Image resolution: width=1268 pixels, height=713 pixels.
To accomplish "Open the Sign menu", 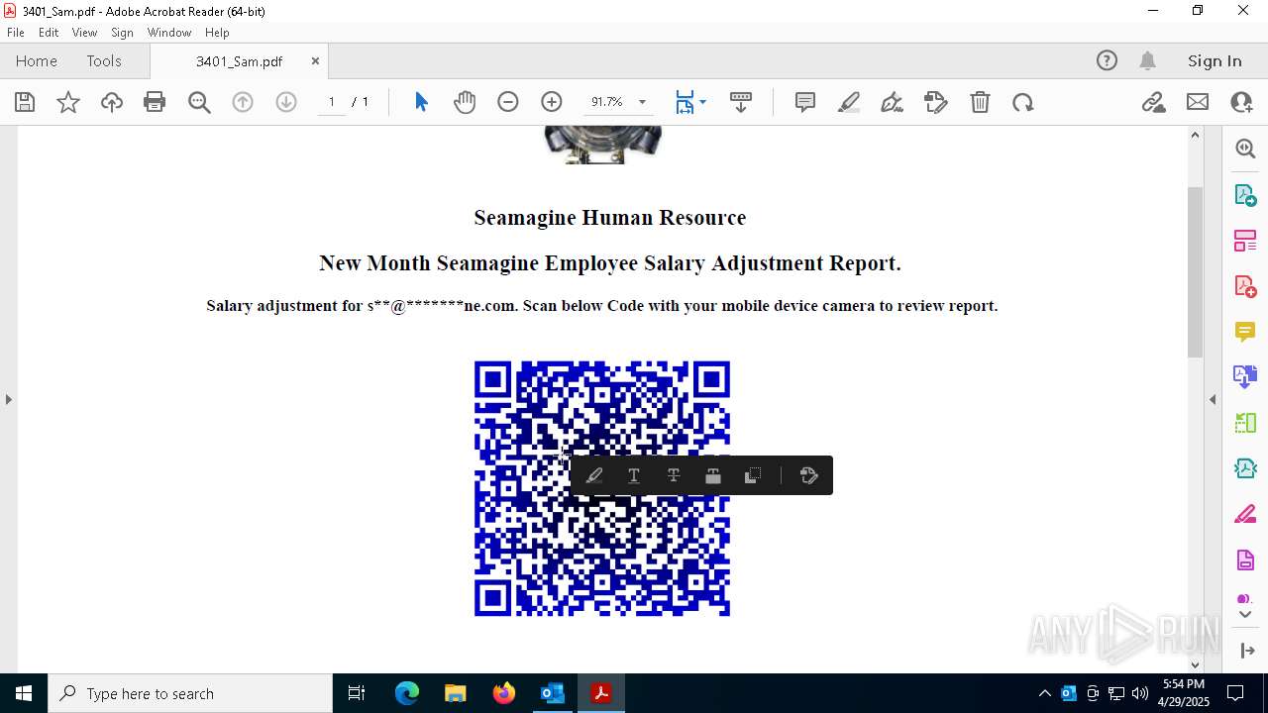I will (x=122, y=33).
